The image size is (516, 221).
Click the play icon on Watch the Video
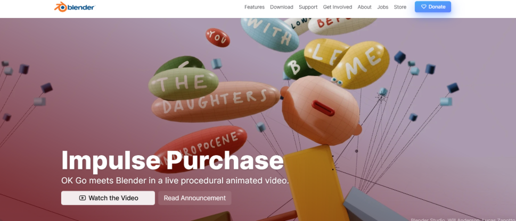click(x=82, y=198)
